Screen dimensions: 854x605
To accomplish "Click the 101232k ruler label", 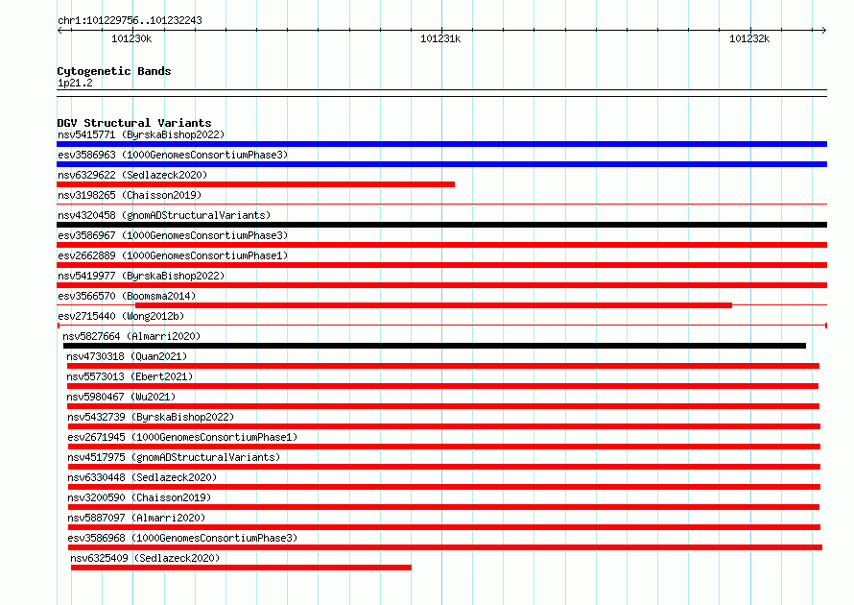I will pos(748,38).
